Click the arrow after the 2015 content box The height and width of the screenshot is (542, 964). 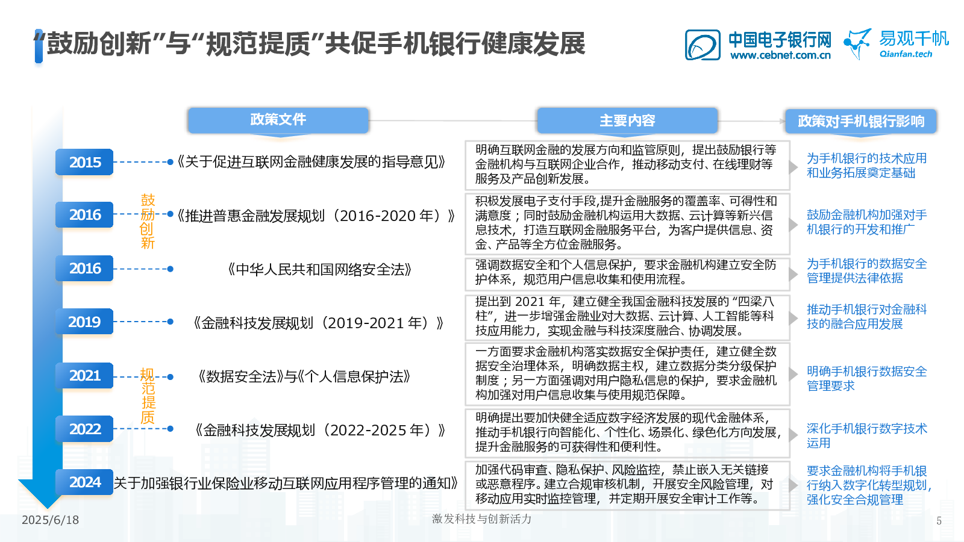tap(794, 168)
